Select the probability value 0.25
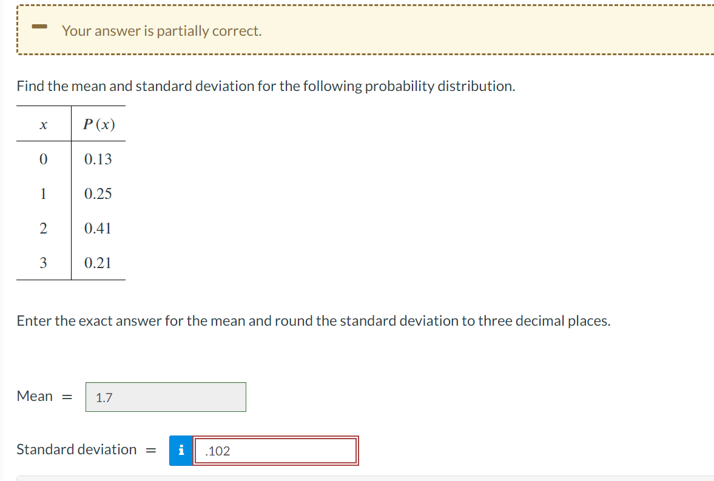The width and height of the screenshot is (714, 481). click(x=98, y=193)
